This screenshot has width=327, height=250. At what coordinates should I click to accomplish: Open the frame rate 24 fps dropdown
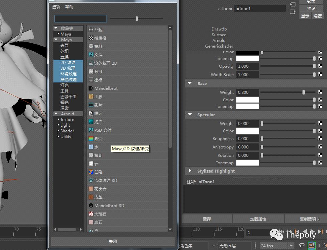coord(291,246)
